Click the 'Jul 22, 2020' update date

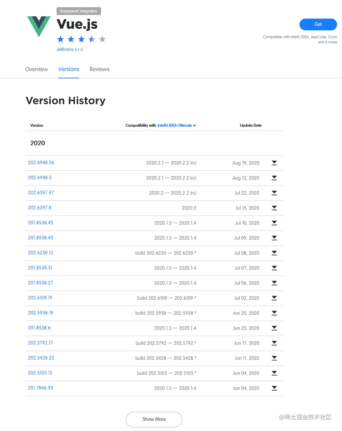click(247, 193)
